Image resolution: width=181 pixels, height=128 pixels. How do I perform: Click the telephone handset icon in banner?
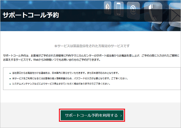coord(153,13)
